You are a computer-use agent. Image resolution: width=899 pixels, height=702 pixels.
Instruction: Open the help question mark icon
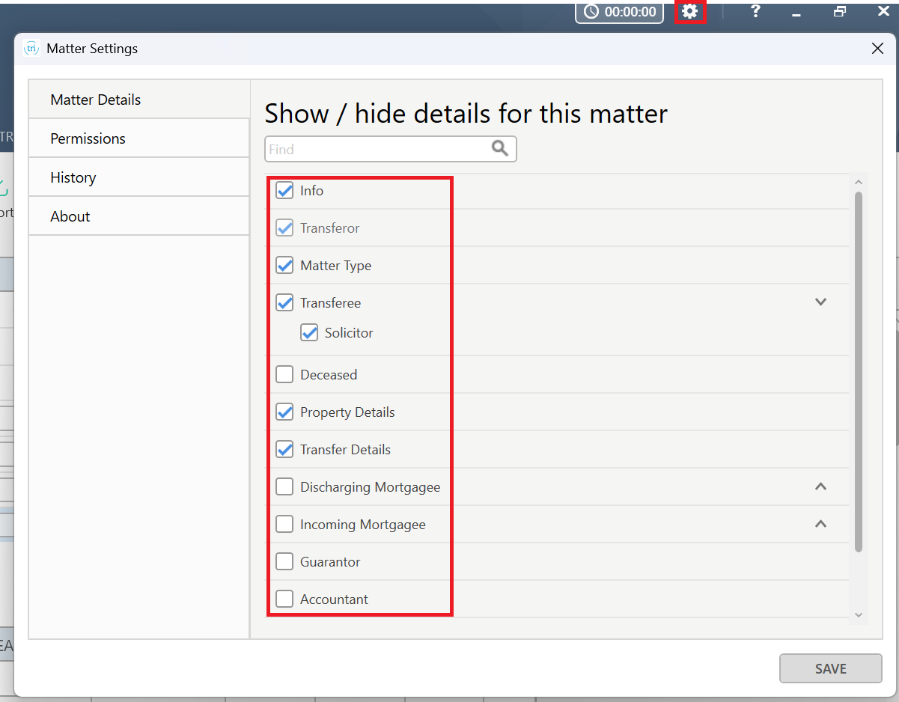[x=755, y=11]
